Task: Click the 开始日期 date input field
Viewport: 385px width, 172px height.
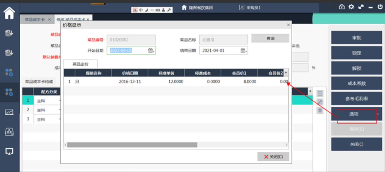Action: click(x=128, y=51)
